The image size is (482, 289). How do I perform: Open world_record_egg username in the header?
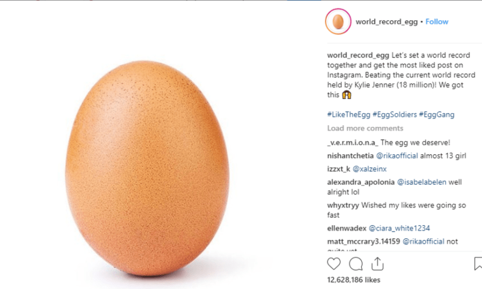coord(387,21)
